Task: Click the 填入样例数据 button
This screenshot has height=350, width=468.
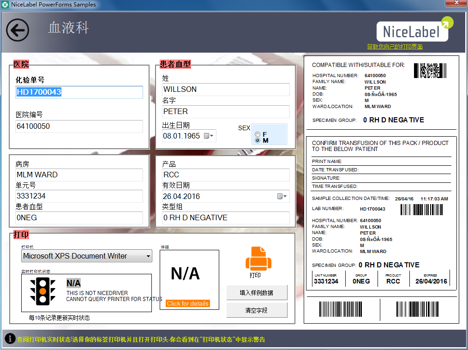Action: point(256,292)
